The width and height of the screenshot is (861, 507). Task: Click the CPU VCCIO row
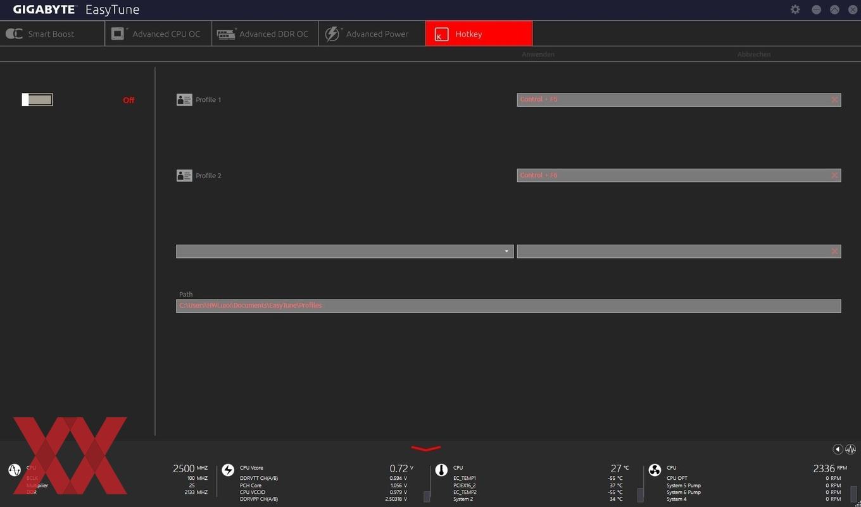[x=323, y=492]
